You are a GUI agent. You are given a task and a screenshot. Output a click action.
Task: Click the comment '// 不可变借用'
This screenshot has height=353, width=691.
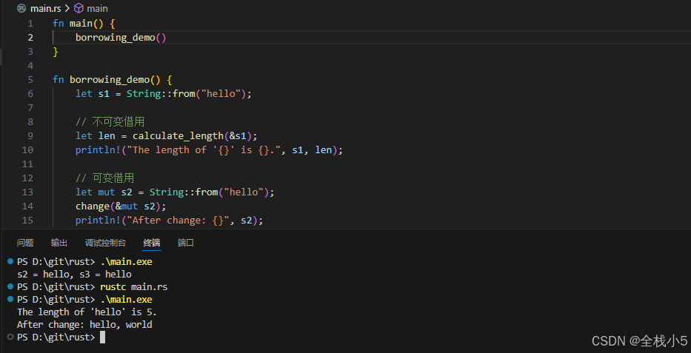point(110,122)
